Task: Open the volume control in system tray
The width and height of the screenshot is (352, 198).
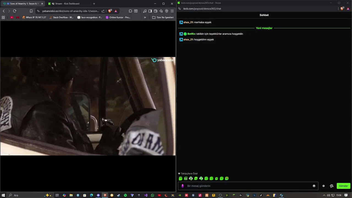Action: pyautogui.click(x=328, y=195)
